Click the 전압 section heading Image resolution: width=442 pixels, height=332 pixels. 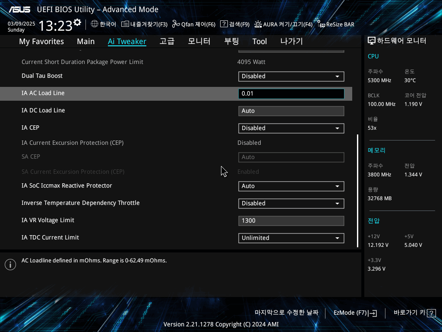point(373,221)
